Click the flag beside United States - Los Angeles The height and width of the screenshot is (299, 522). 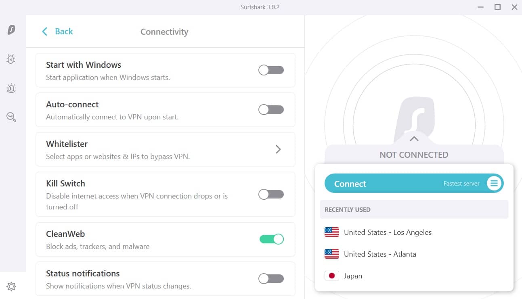332,232
